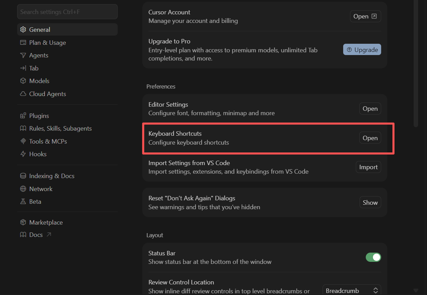Click the Preferences section heading

161,86
